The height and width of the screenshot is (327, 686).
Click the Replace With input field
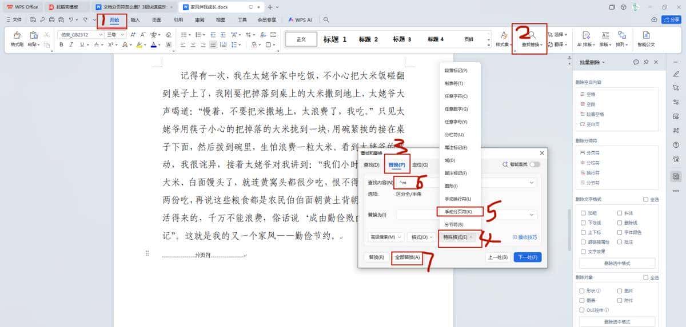[x=466, y=215]
